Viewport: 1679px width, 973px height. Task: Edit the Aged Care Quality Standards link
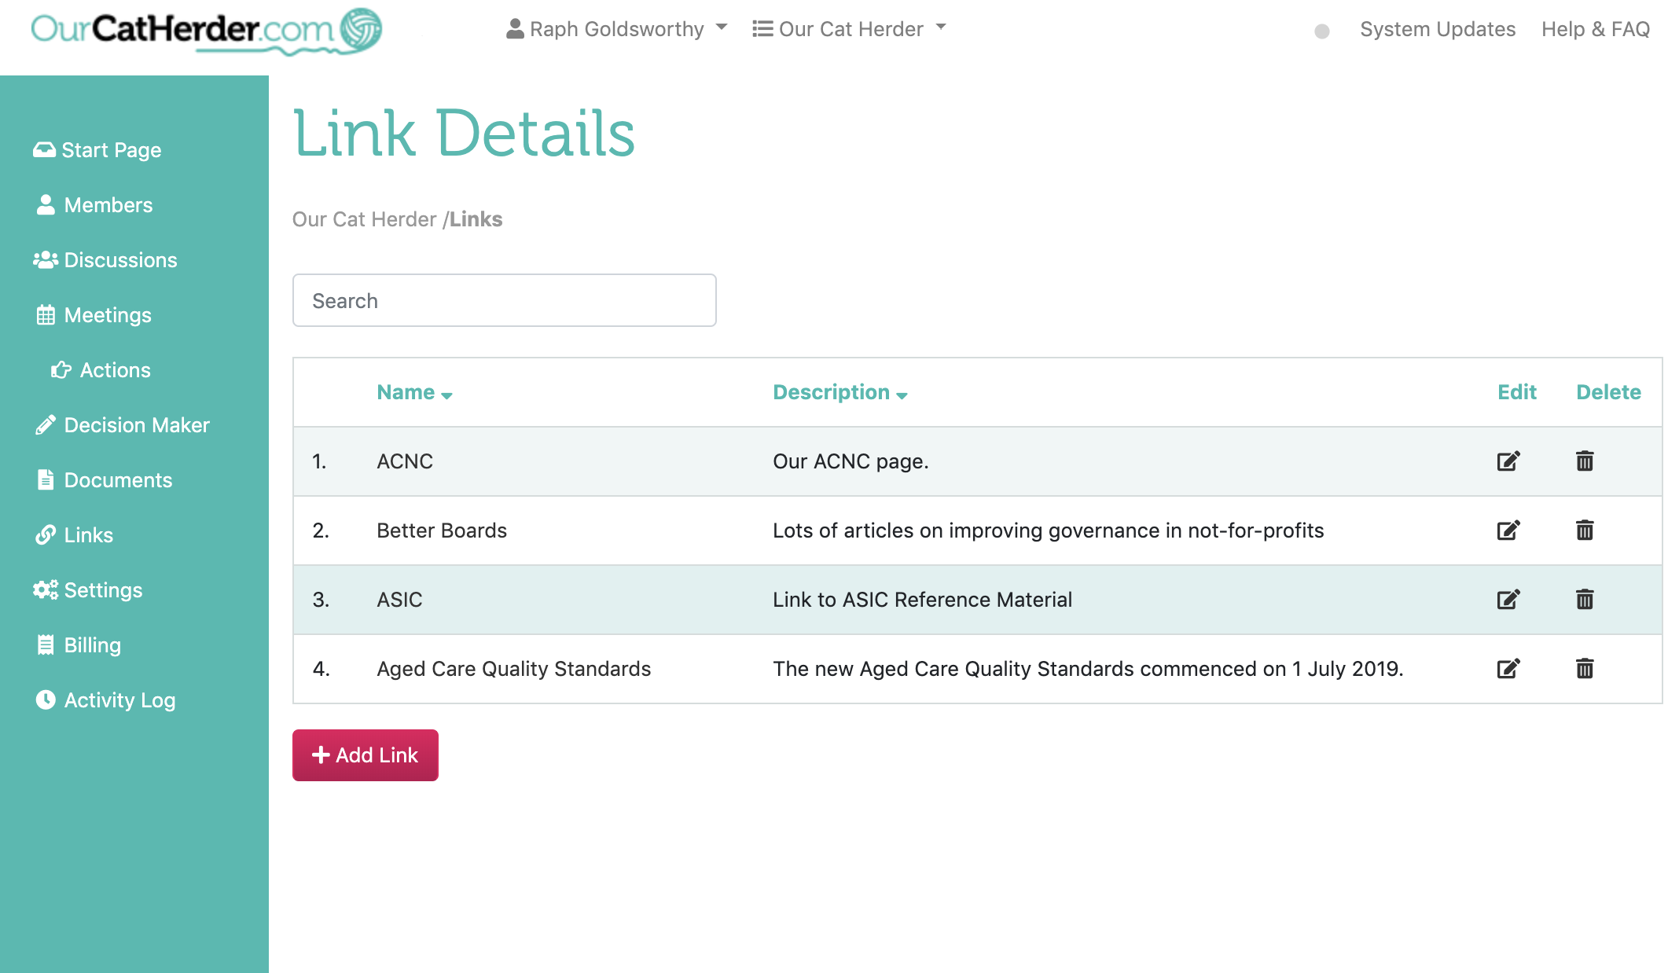(1508, 669)
